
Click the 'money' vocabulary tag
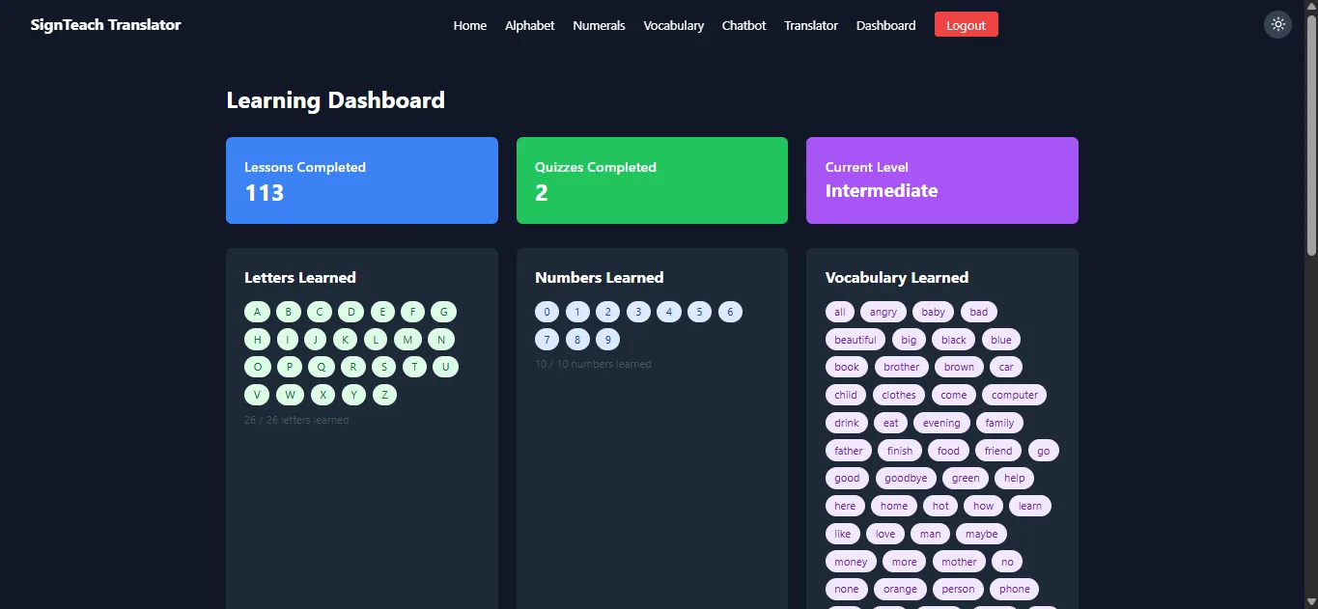(851, 562)
